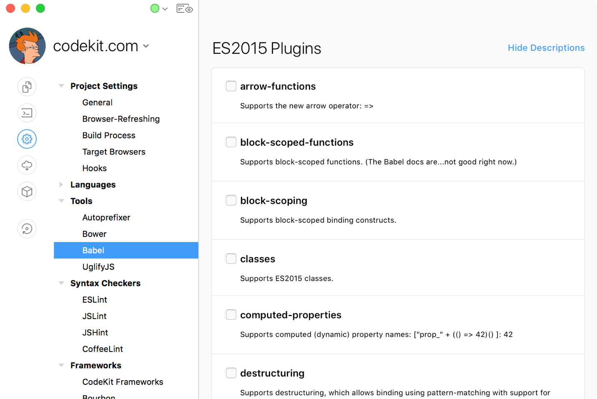Enable the block-scoping checkbox
The width and height of the screenshot is (597, 399).
(x=231, y=200)
